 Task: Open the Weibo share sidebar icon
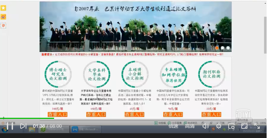pos(3,17)
